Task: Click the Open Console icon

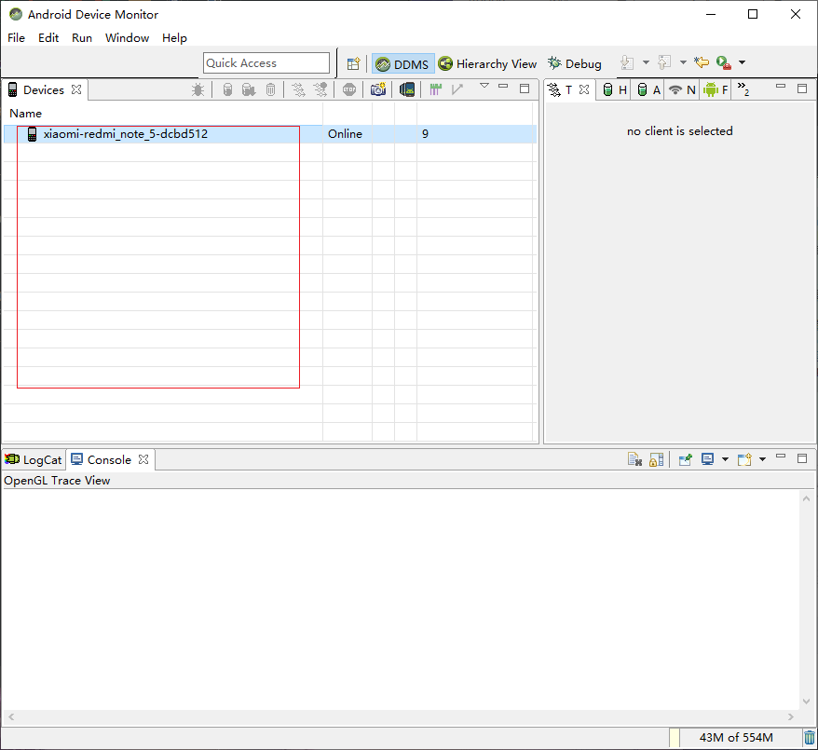Action: tap(744, 459)
